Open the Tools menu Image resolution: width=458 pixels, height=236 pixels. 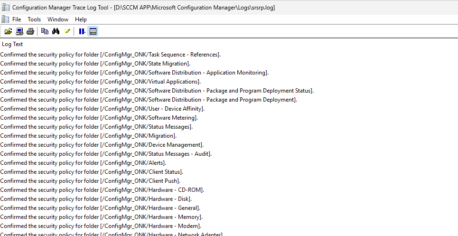(x=34, y=19)
